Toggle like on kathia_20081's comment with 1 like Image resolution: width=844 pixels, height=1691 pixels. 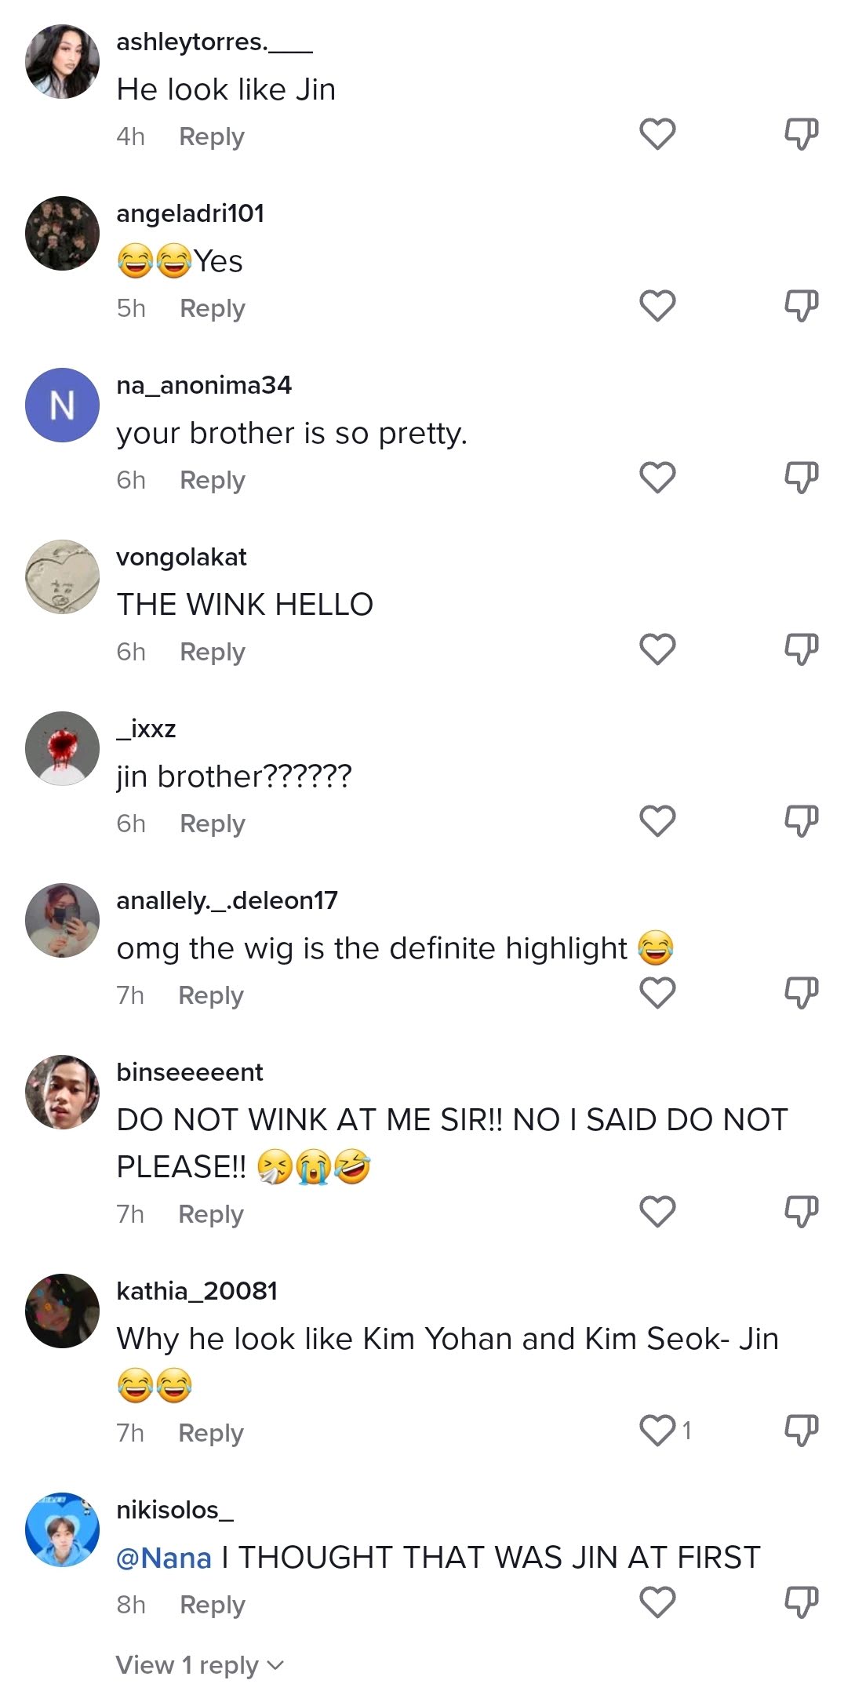tap(657, 1431)
